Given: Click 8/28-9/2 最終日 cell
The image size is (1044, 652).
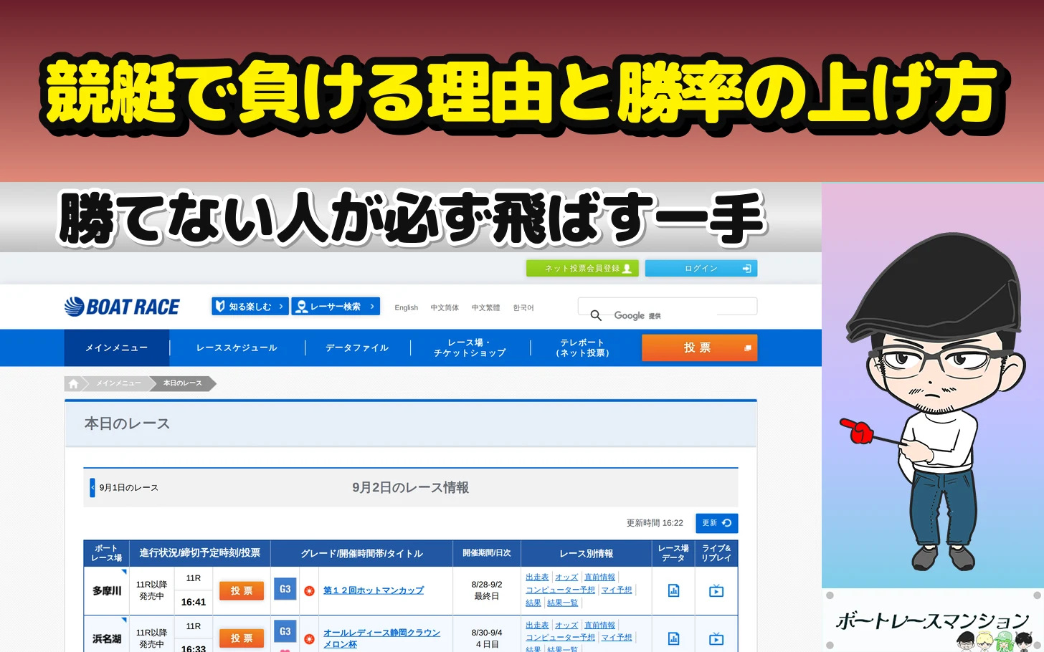Looking at the screenshot, I should click(487, 590).
